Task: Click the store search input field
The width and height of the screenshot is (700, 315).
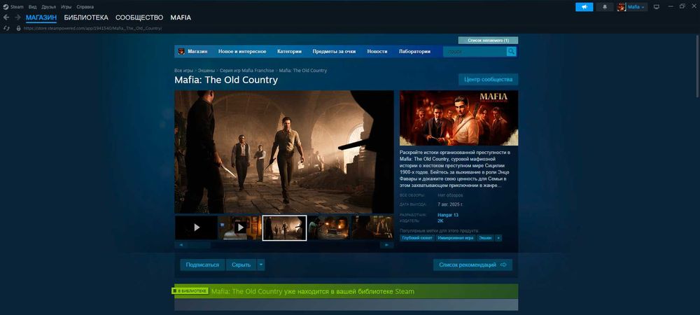Action: coord(475,52)
